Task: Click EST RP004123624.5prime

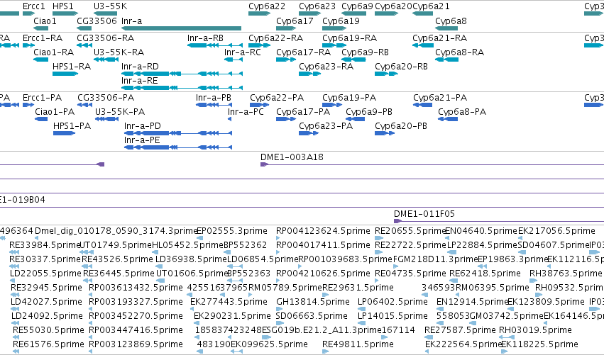Action: point(323,231)
